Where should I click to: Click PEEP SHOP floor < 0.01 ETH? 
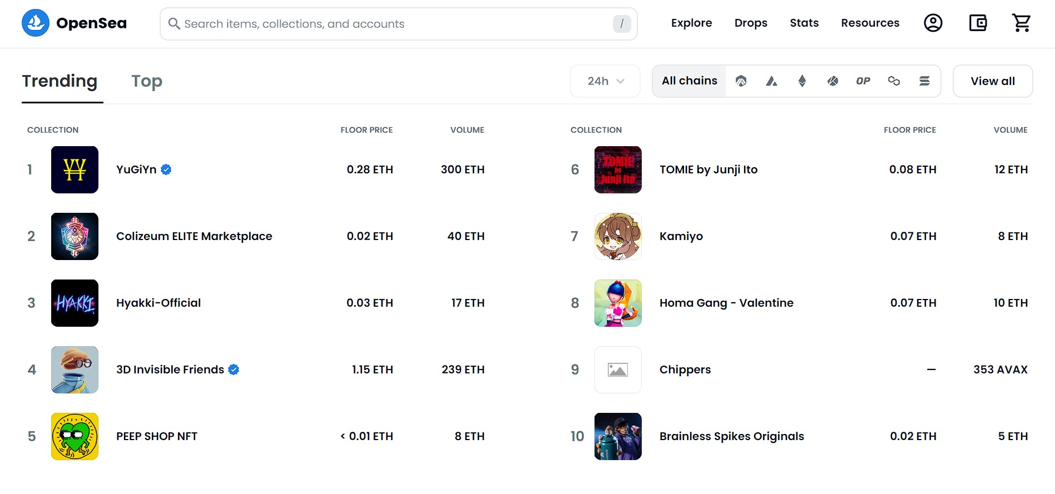click(367, 436)
